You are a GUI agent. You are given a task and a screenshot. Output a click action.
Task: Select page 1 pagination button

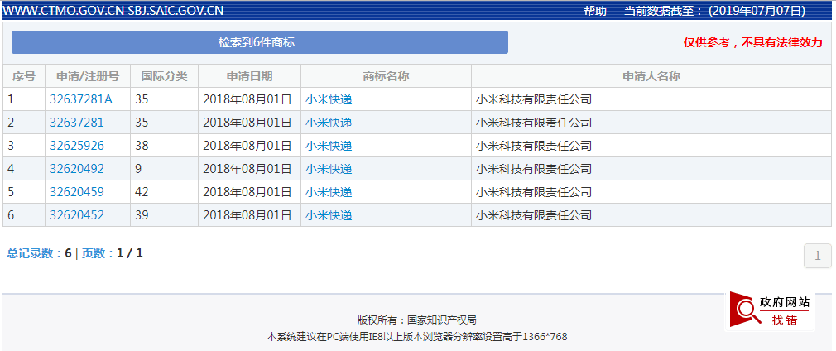point(817,256)
